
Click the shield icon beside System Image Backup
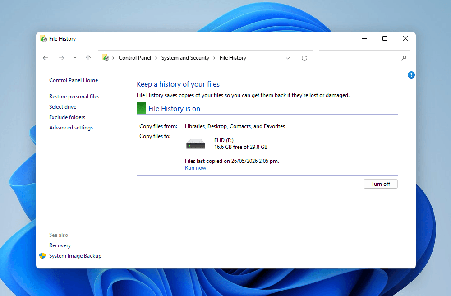click(42, 256)
